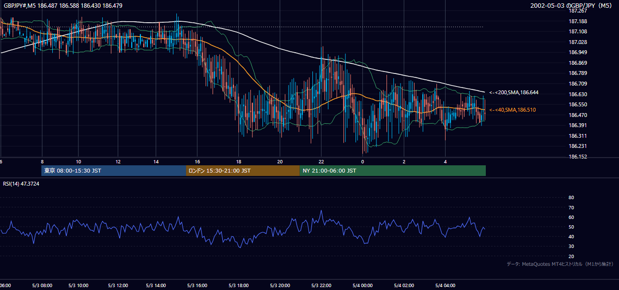This screenshot has height=290, width=619.
Task: Select the '2002-05-03 のGBP/JPY (M5)' title
Action: coord(572,6)
